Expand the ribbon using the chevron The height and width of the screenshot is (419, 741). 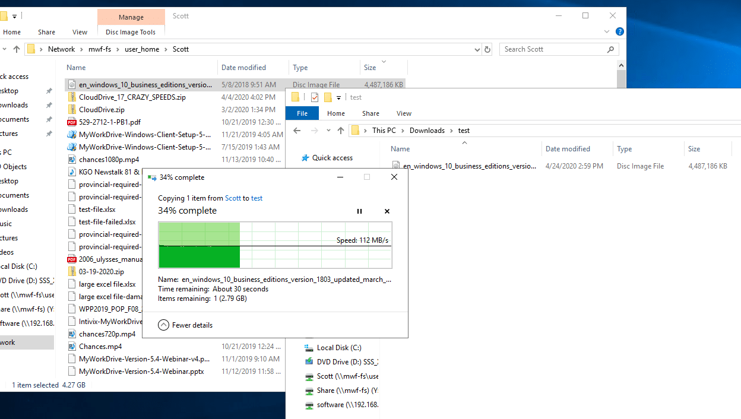click(x=607, y=32)
